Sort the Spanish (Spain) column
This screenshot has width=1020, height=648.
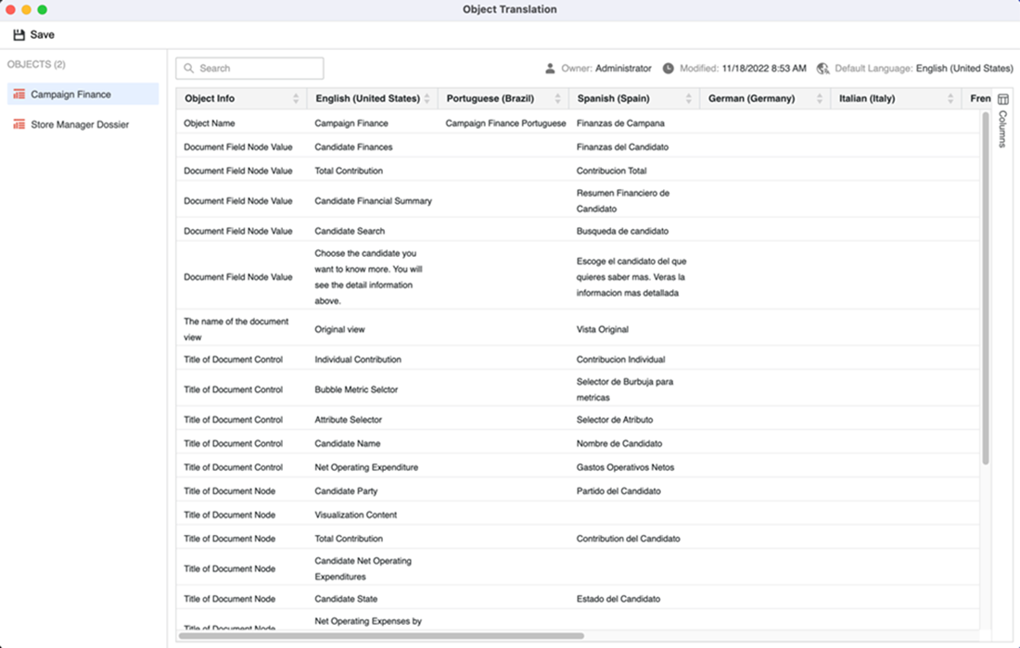pyautogui.click(x=688, y=99)
